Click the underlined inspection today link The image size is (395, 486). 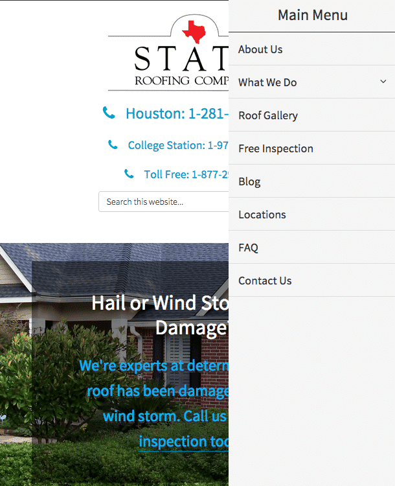[183, 441]
